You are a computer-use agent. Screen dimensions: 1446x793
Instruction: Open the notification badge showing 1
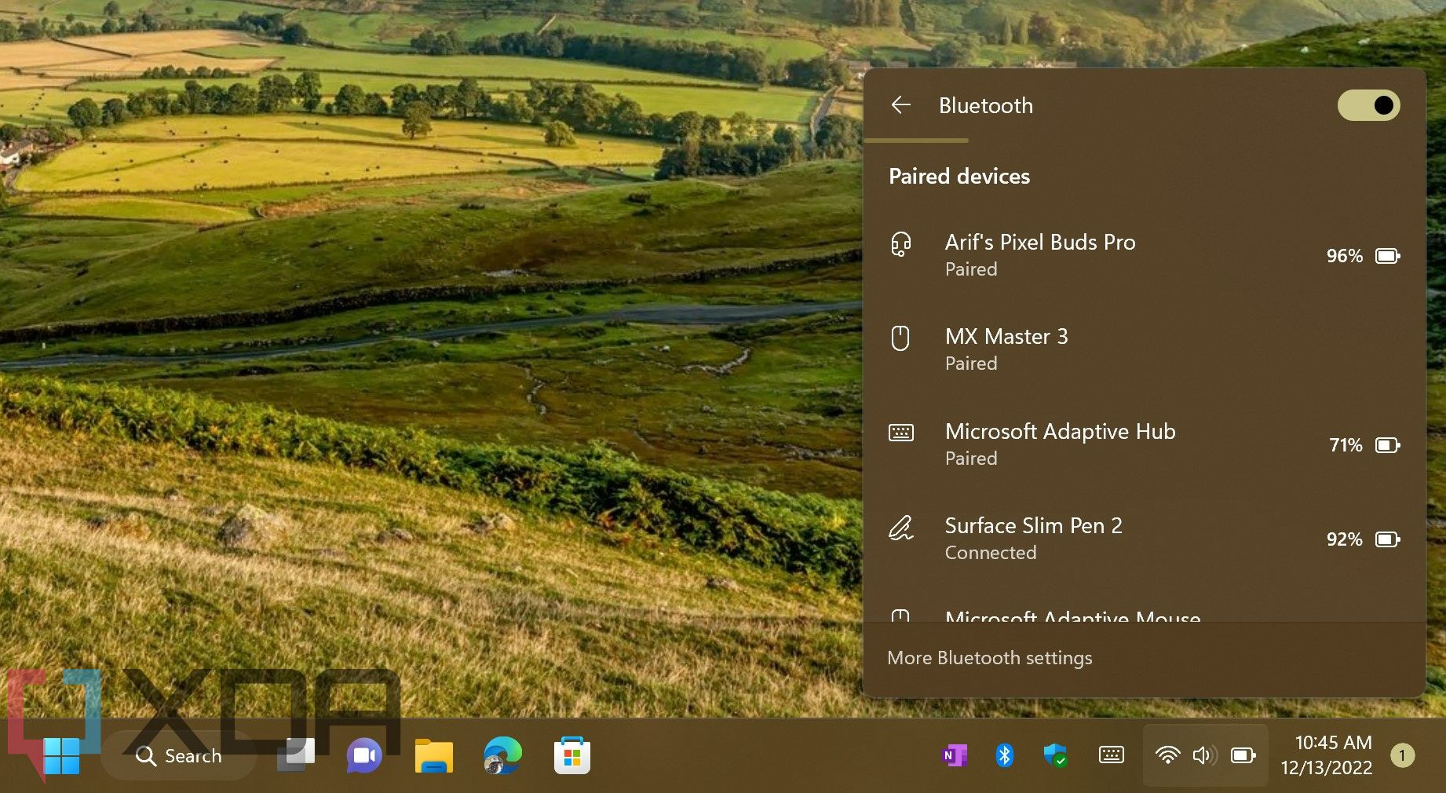[1402, 755]
